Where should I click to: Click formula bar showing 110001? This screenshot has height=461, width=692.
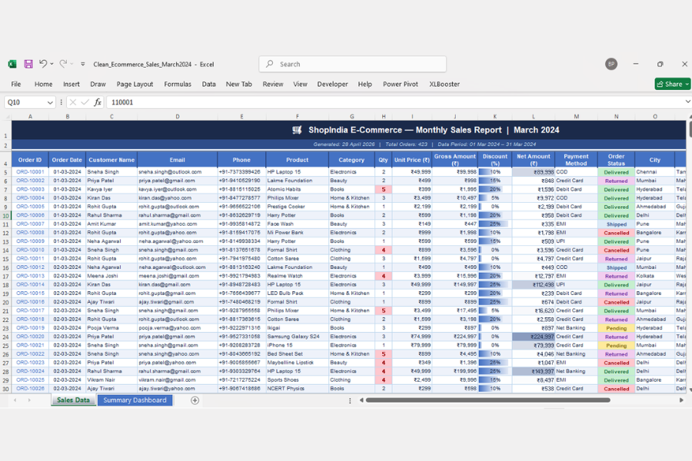point(395,102)
